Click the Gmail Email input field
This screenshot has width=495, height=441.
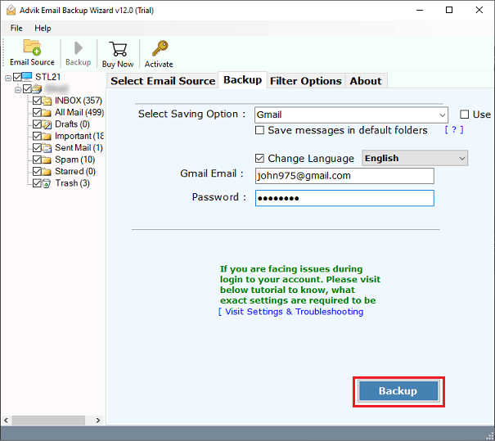(344, 176)
